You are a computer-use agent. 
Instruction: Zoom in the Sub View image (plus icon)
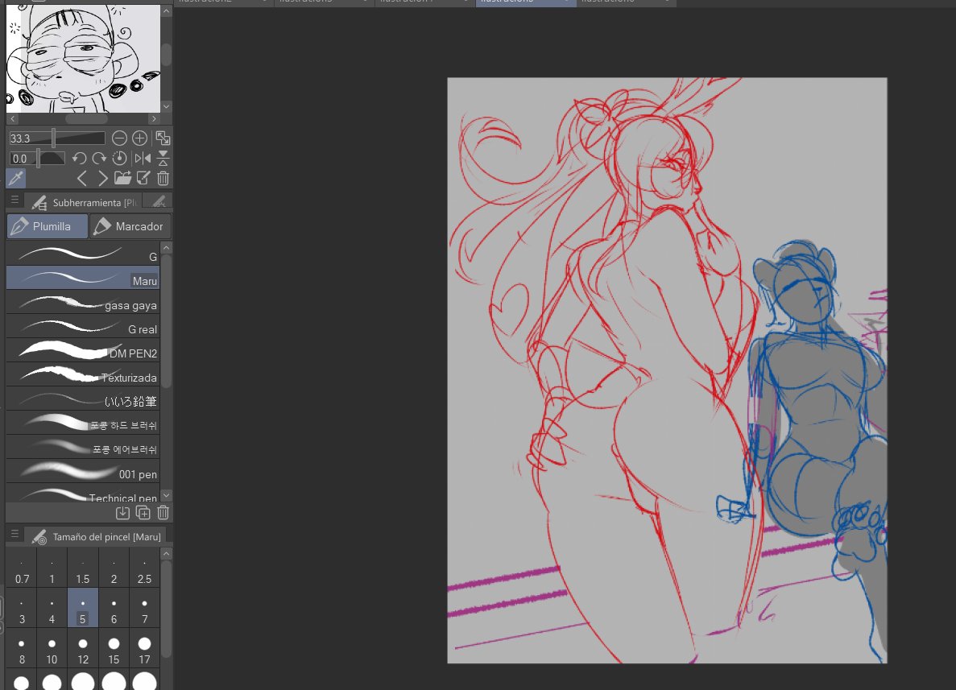pos(139,138)
